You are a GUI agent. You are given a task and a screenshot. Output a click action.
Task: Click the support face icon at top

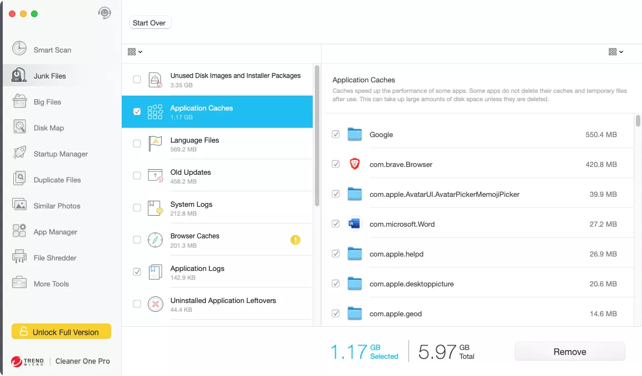(x=105, y=13)
